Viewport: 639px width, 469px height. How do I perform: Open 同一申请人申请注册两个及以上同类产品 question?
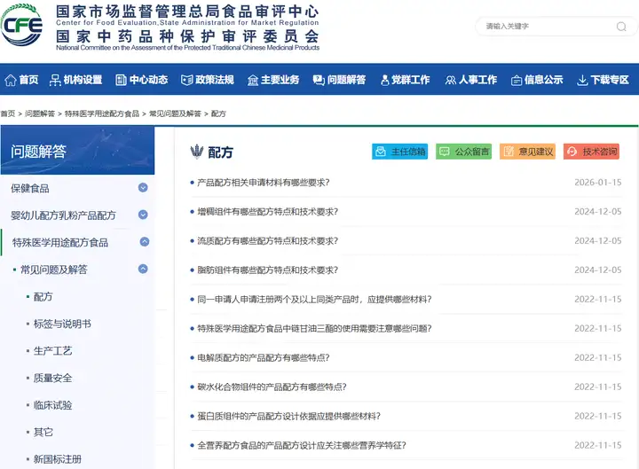point(314,300)
